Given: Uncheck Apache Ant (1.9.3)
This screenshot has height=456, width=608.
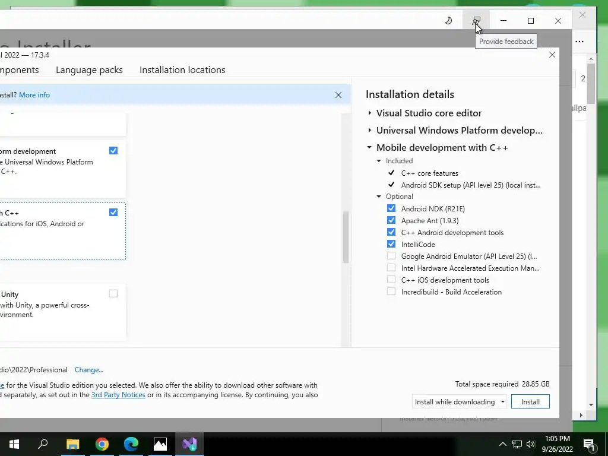Looking at the screenshot, I should (391, 220).
